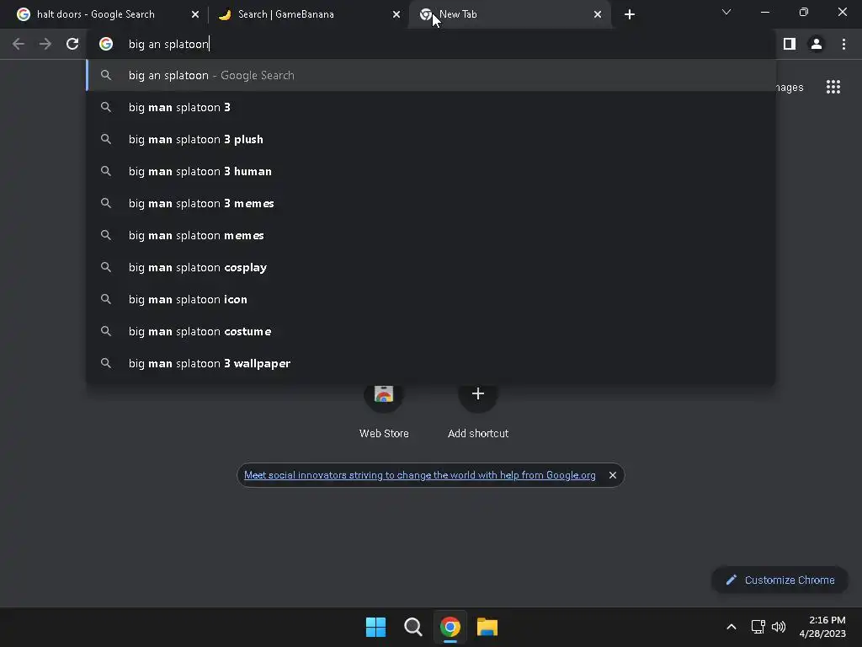
Task: Open a new tab with plus button
Action: tap(630, 14)
